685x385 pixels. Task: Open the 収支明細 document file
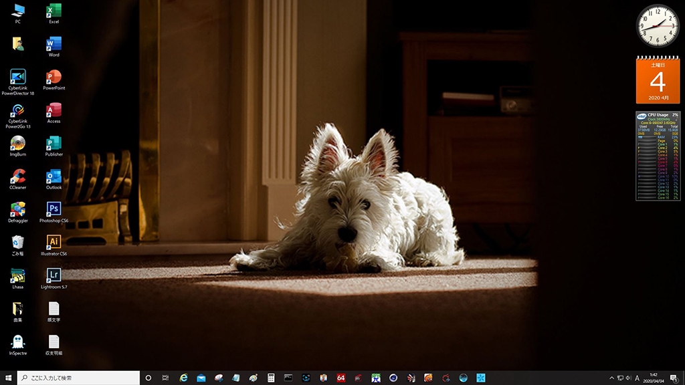[54, 345]
